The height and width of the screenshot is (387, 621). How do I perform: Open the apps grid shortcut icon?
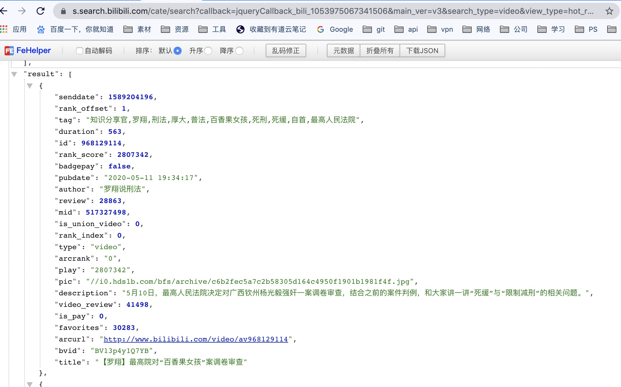tap(4, 29)
